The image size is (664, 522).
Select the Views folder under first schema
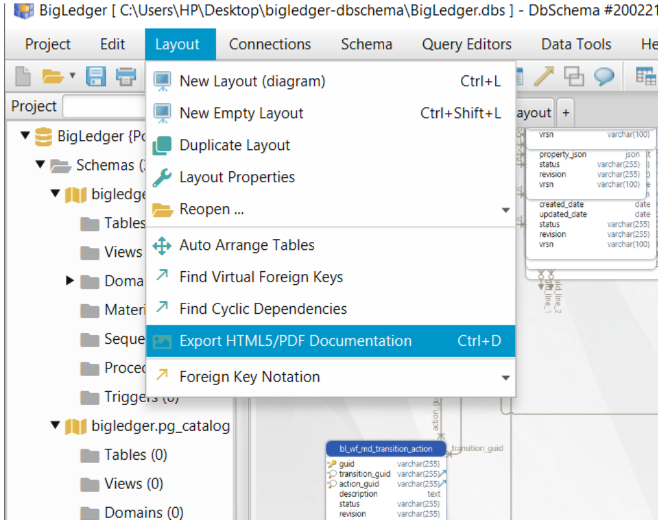111,252
